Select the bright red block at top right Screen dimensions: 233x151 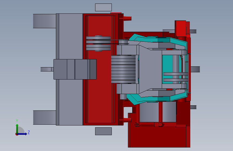(x=180, y=28)
